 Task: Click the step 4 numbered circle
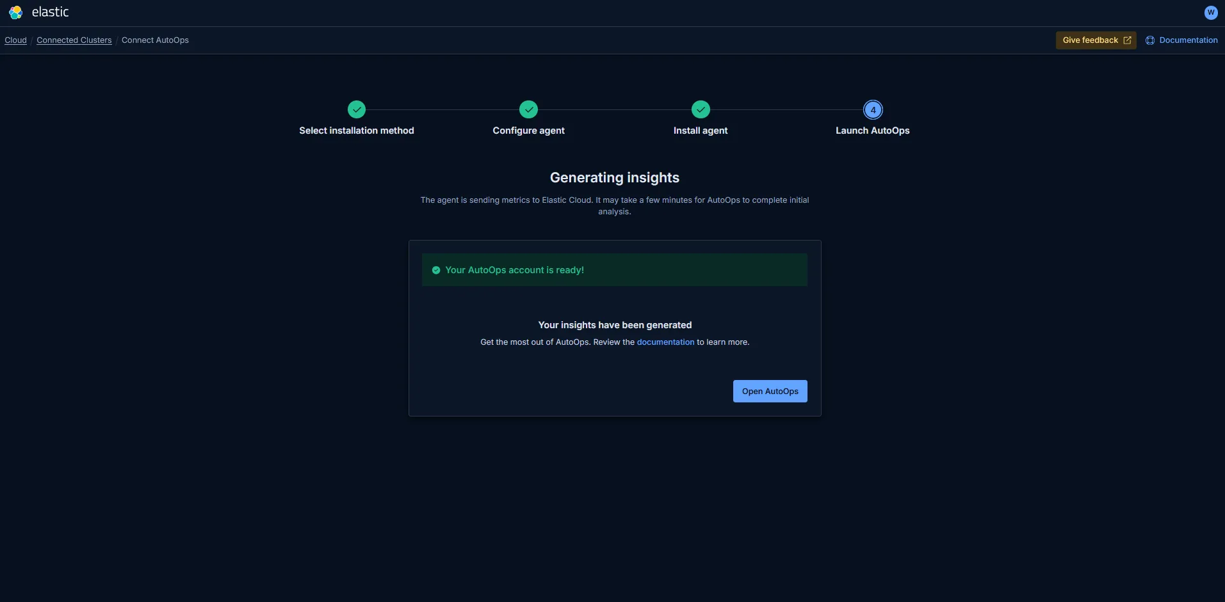pyautogui.click(x=873, y=109)
